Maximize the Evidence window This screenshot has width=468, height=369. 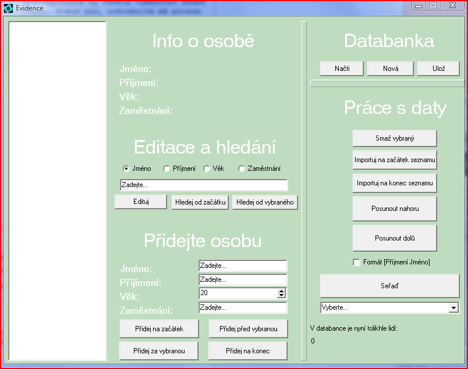click(x=433, y=6)
